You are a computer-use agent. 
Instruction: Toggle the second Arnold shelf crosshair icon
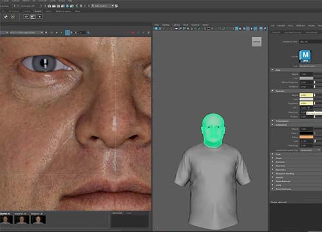point(13,17)
